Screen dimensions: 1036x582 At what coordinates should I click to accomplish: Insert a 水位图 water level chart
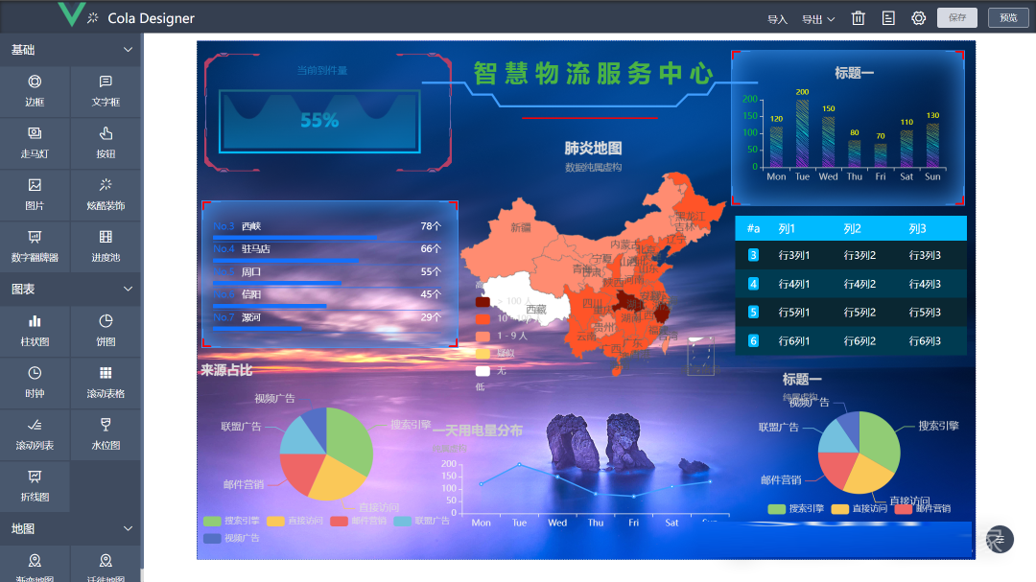[106, 434]
